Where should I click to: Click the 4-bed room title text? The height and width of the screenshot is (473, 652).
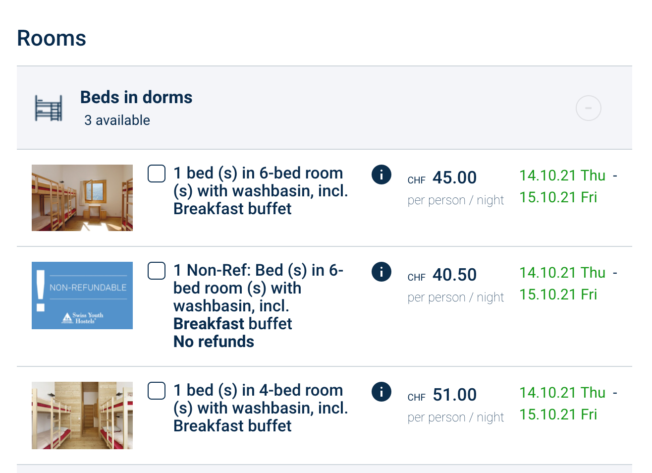pos(260,408)
